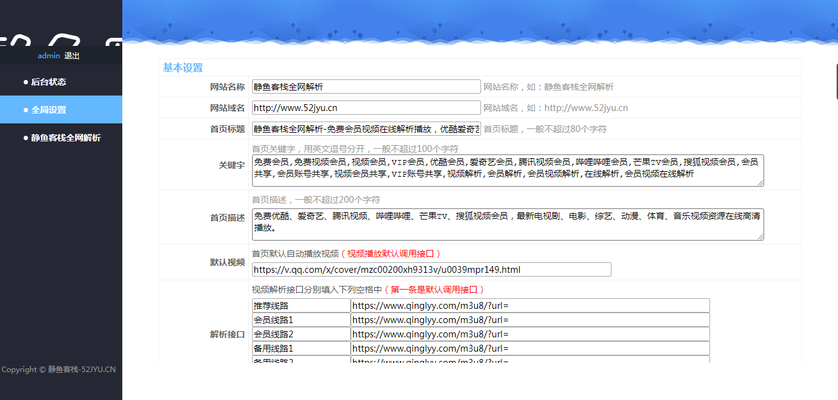The width and height of the screenshot is (838, 400).
Task: Focus the 网站域名 text box
Action: [366, 108]
